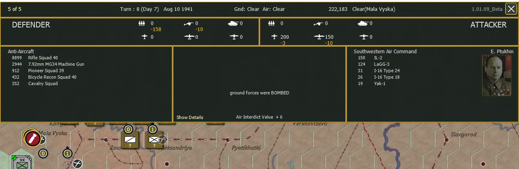Click the 1 badge with pin near railway

coord(67,153)
